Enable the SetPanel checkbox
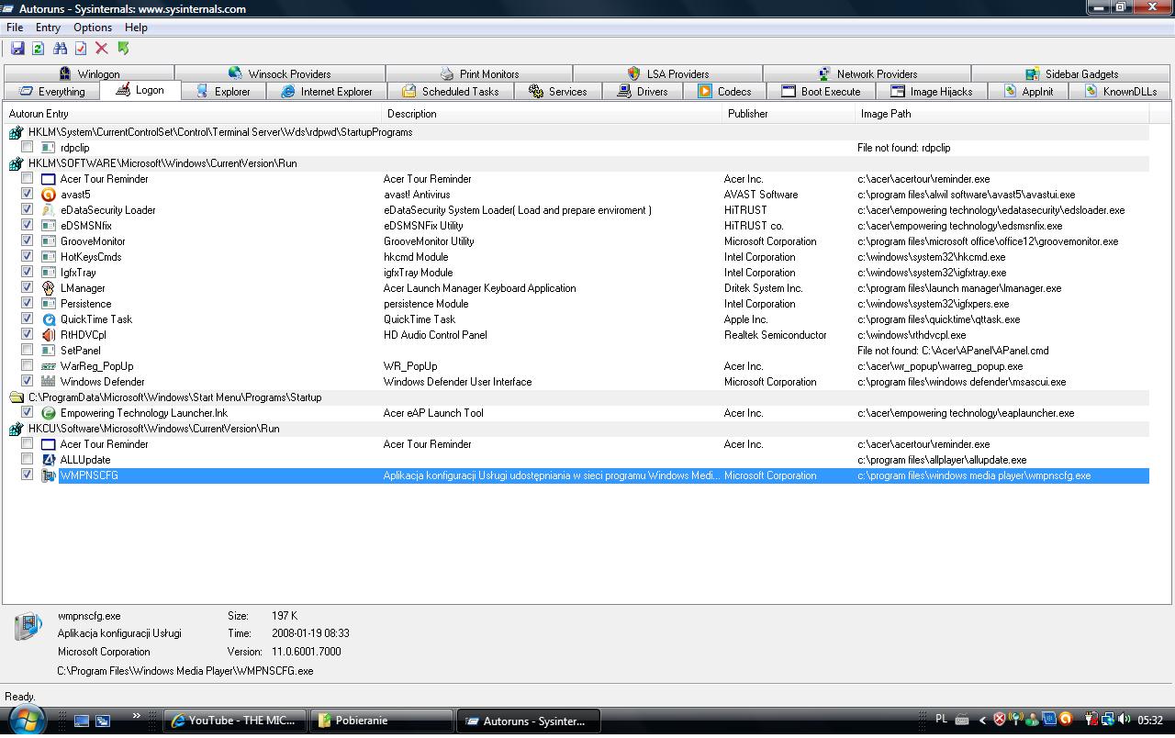The width and height of the screenshot is (1175, 738). (28, 351)
